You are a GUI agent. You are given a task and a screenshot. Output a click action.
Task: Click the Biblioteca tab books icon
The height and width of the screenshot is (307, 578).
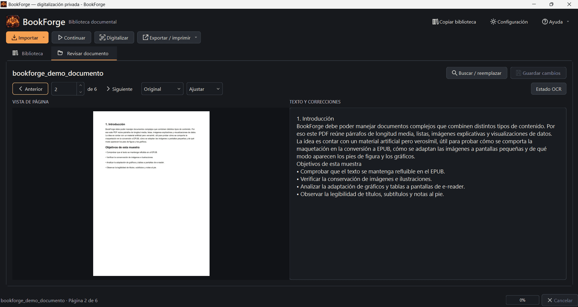point(15,53)
